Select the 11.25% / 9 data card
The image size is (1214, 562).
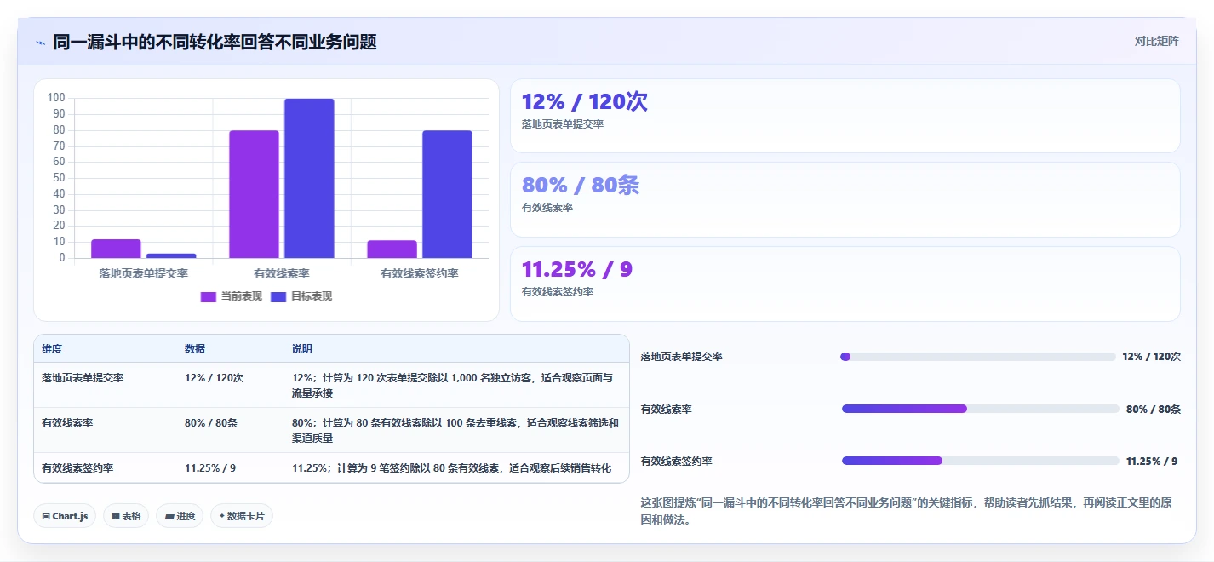(845, 284)
